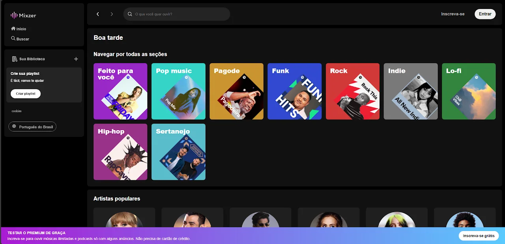Open Português do Brasil language selector
The width and height of the screenshot is (505, 244).
(32, 127)
